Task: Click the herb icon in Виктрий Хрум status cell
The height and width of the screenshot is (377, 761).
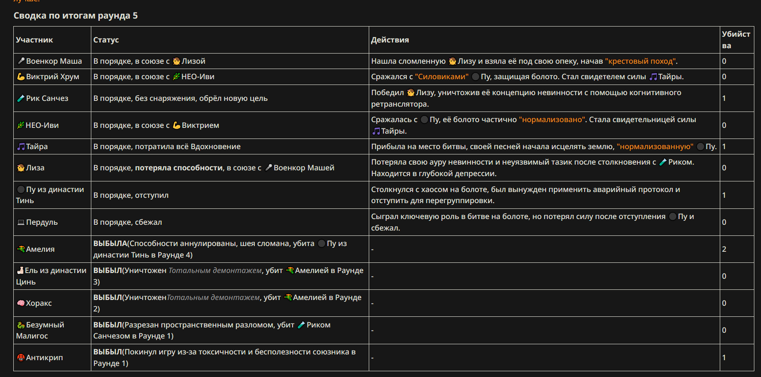Action: (x=176, y=77)
